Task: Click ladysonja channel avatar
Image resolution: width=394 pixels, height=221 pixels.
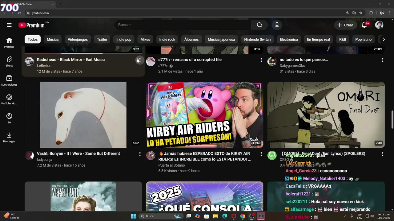Action: click(x=29, y=155)
